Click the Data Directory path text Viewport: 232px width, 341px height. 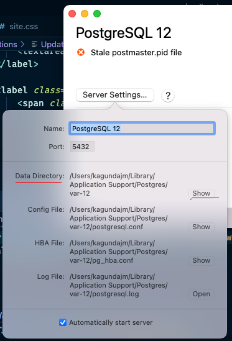(119, 184)
